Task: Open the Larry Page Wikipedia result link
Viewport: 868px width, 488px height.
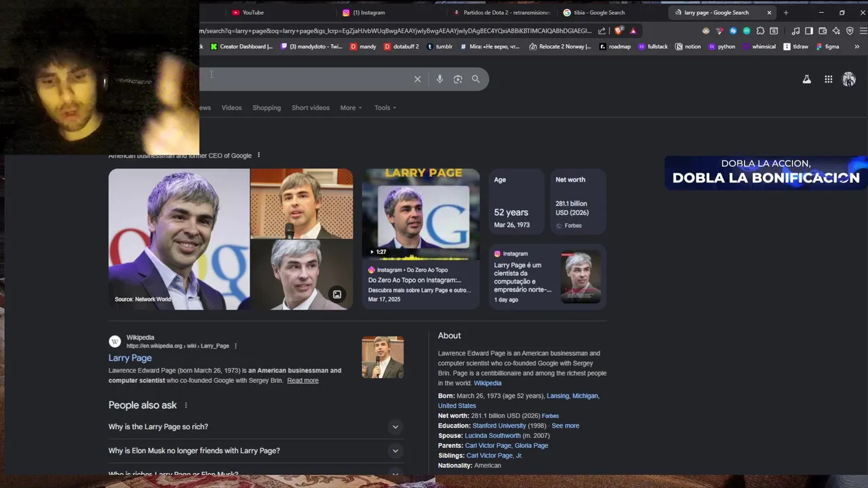Action: [130, 358]
